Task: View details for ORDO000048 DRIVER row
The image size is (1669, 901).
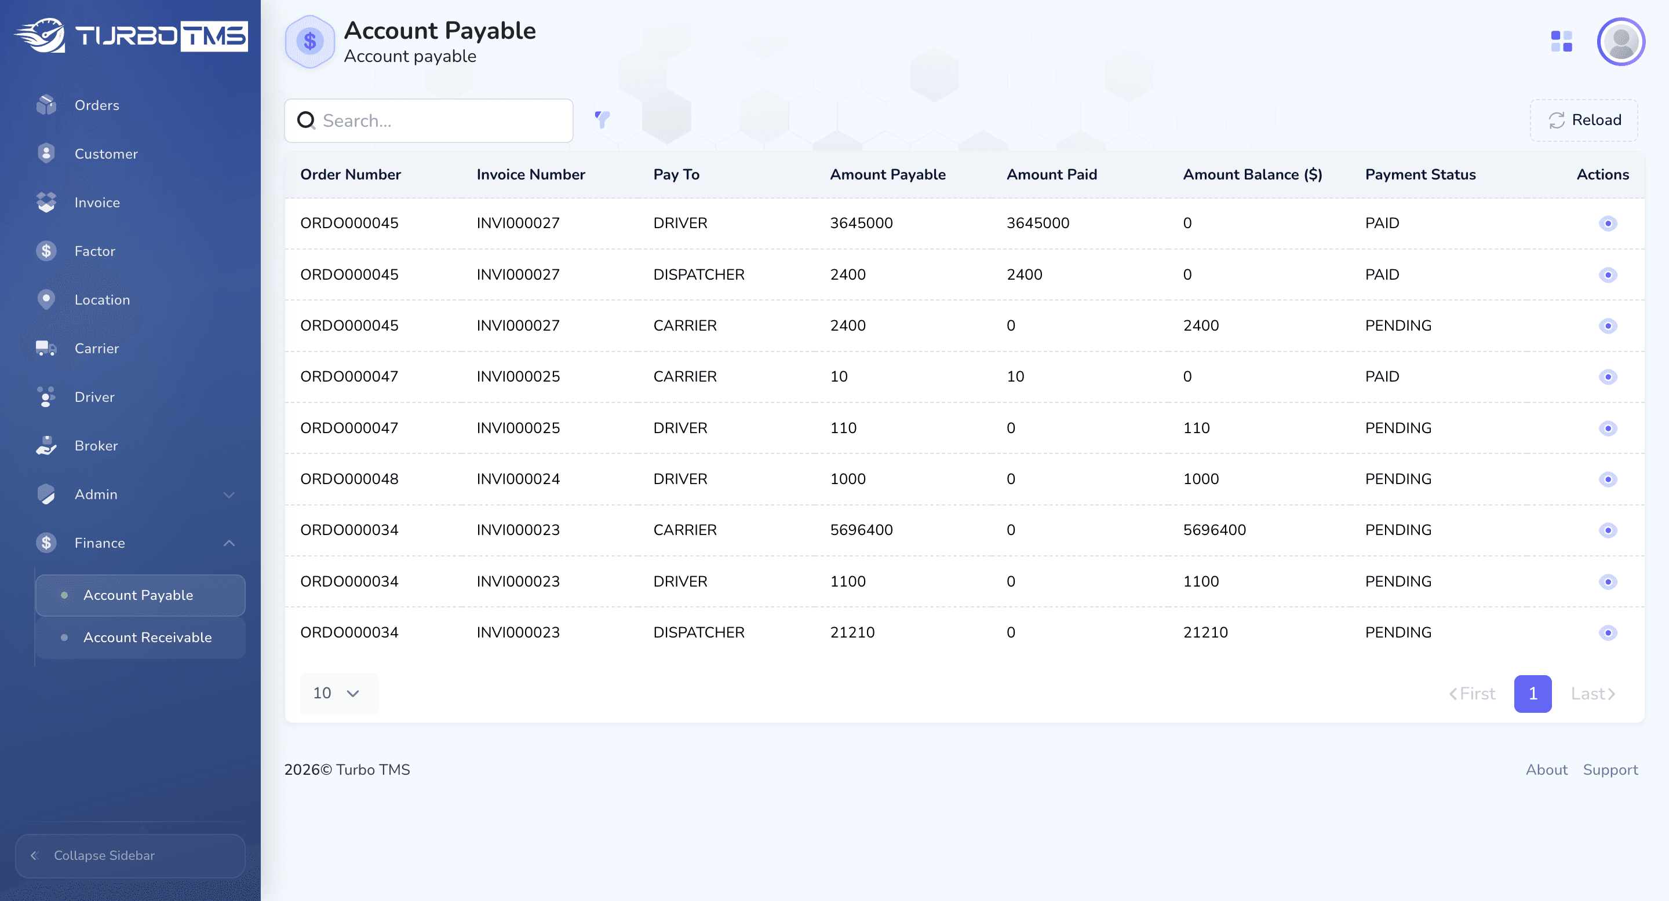Action: 1608,479
